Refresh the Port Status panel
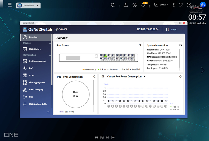Viewport: 209px width, 141px height. 140,45
